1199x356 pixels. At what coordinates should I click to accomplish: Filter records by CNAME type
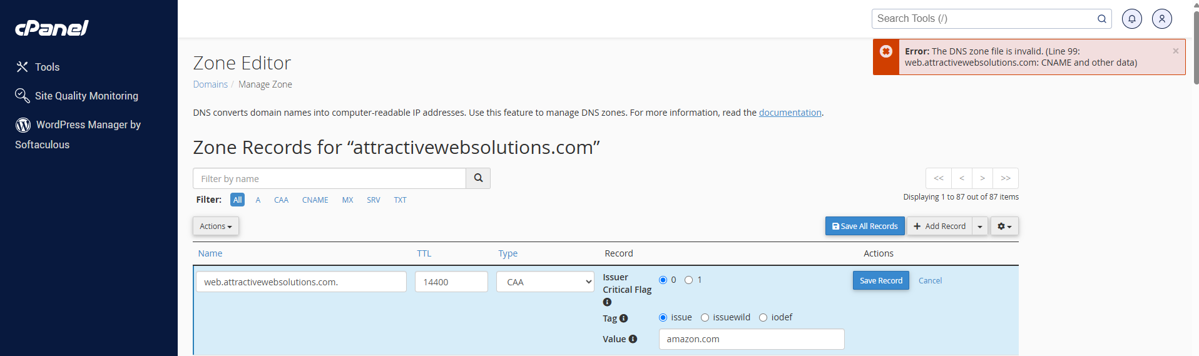coord(315,200)
